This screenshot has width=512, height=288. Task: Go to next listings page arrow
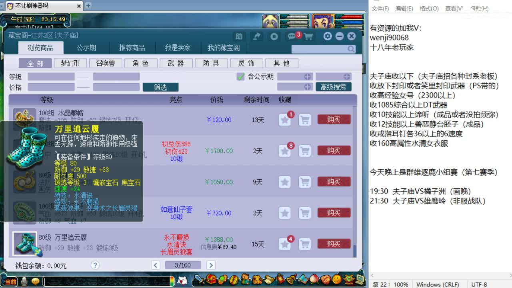pyautogui.click(x=211, y=265)
